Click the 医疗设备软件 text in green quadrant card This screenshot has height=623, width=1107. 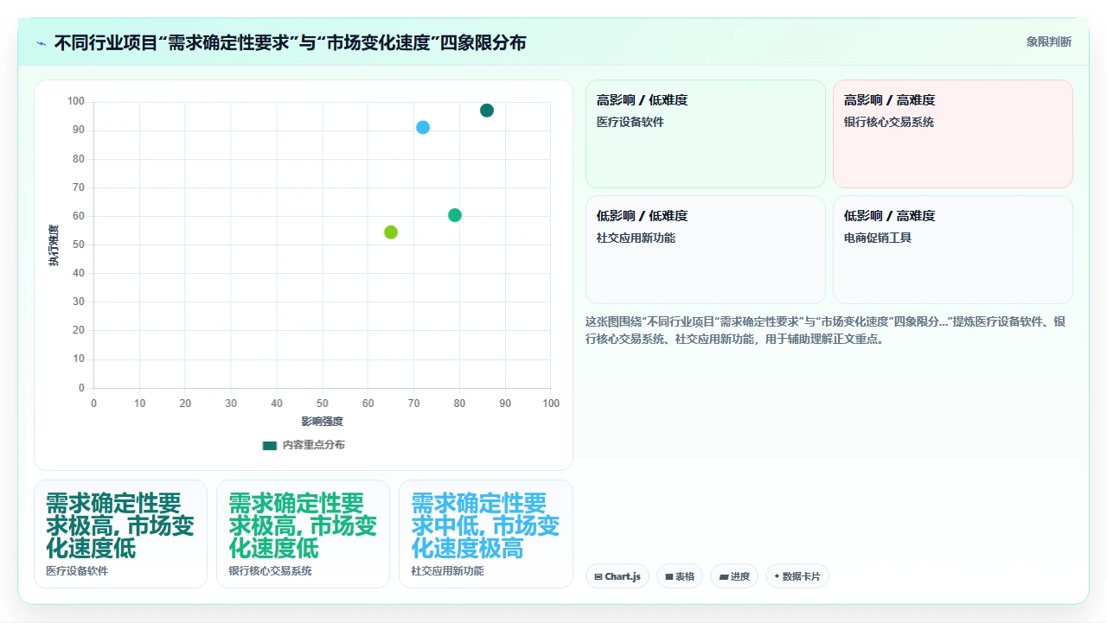tap(630, 122)
